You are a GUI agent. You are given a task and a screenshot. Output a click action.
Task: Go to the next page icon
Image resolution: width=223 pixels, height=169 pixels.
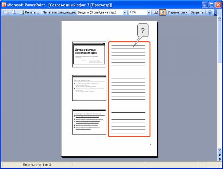point(13,12)
